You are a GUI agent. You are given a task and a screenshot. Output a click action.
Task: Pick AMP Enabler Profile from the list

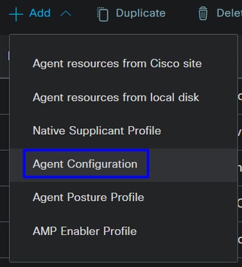tap(85, 231)
